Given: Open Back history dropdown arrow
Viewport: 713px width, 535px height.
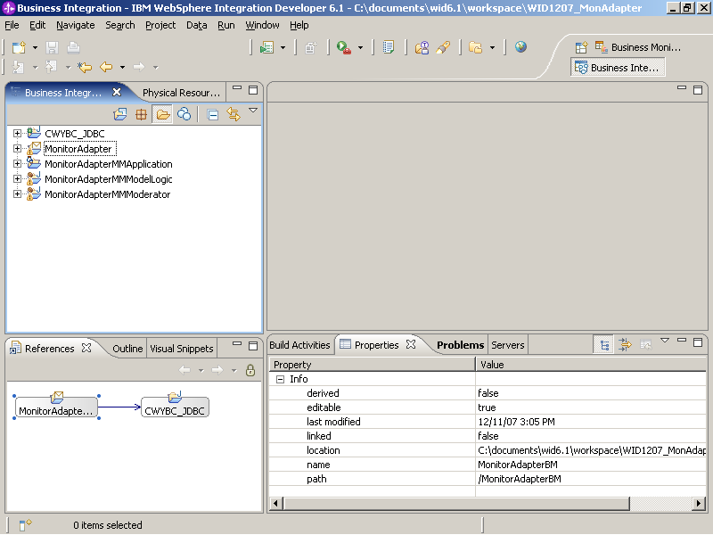Looking at the screenshot, I should pos(122,68).
